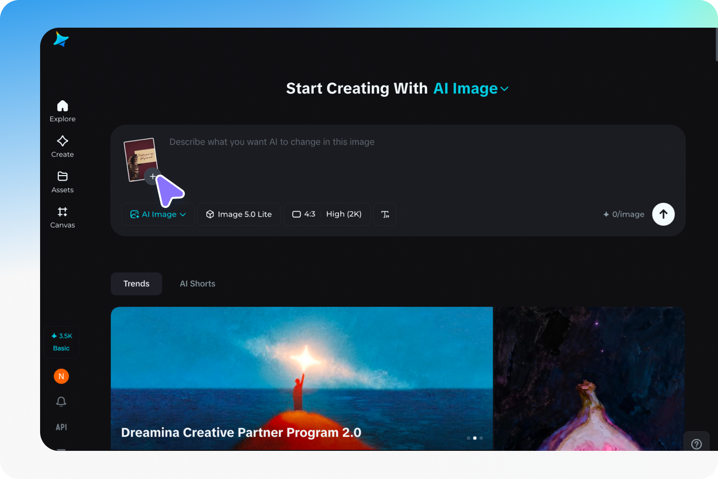Image resolution: width=718 pixels, height=479 pixels.
Task: Open the N user profile avatar
Action: 61,376
